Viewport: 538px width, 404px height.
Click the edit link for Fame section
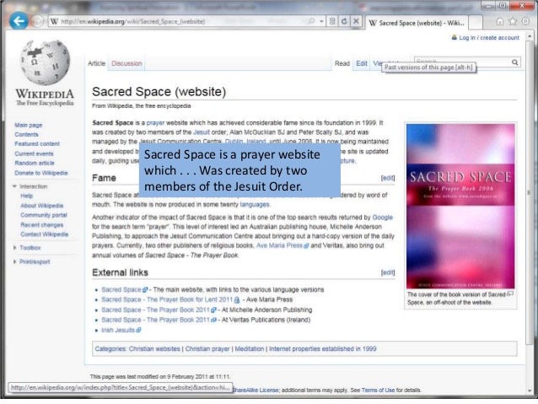[x=388, y=178]
